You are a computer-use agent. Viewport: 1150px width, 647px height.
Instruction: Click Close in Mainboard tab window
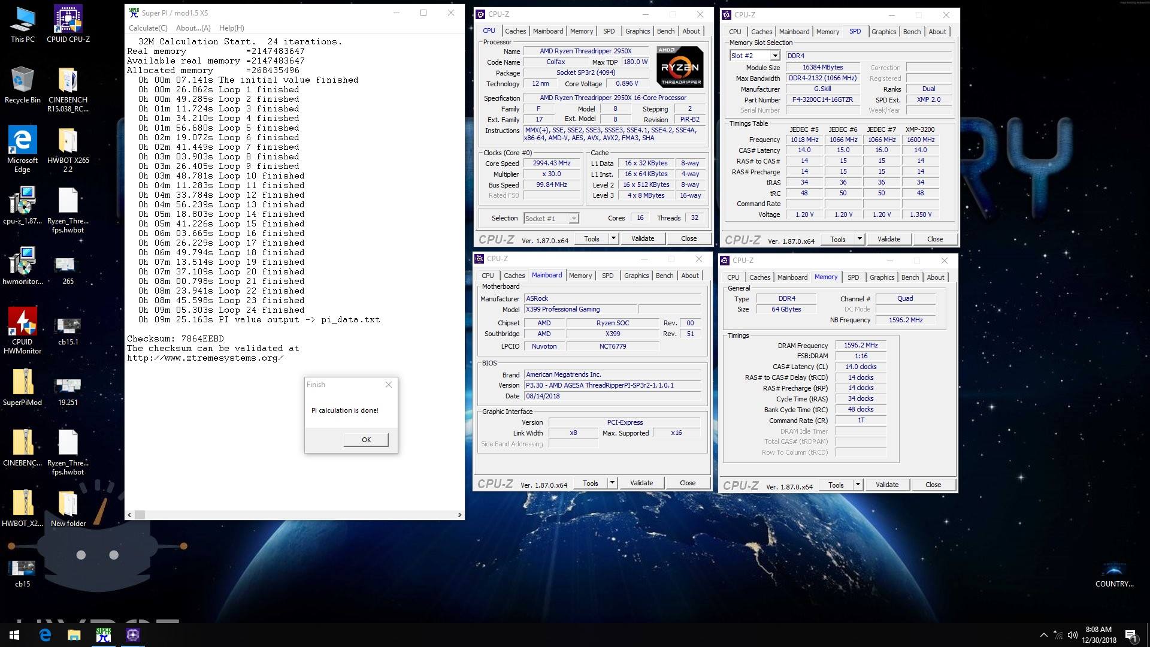(x=687, y=483)
